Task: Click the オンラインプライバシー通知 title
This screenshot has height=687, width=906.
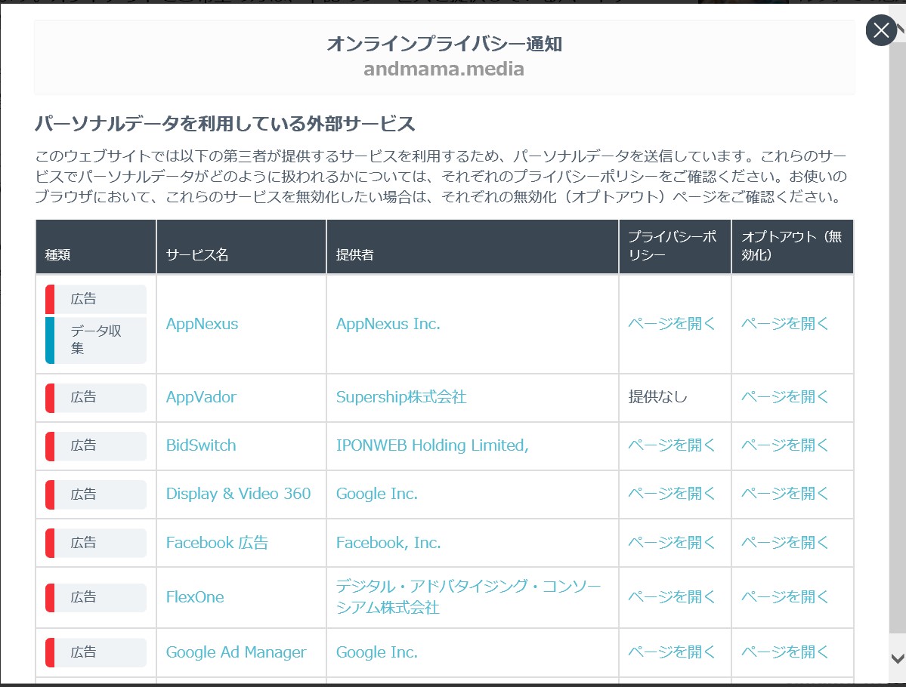Action: (444, 44)
